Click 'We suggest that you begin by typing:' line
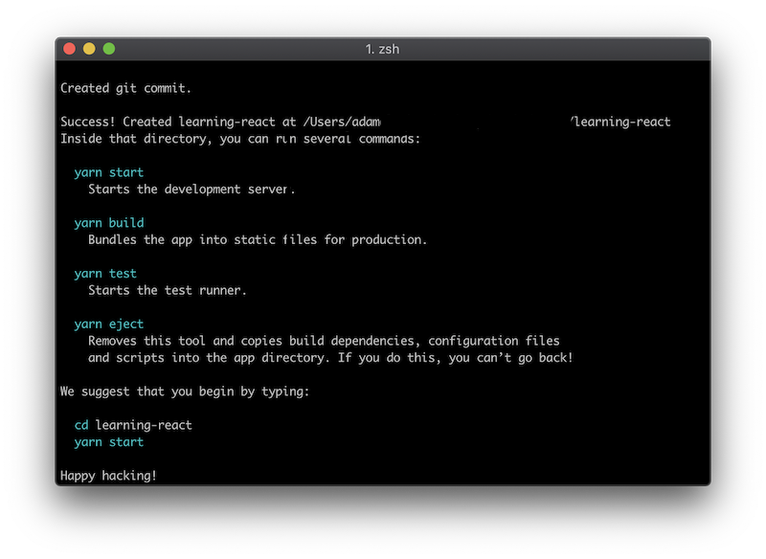This screenshot has width=766, height=559. [185, 391]
